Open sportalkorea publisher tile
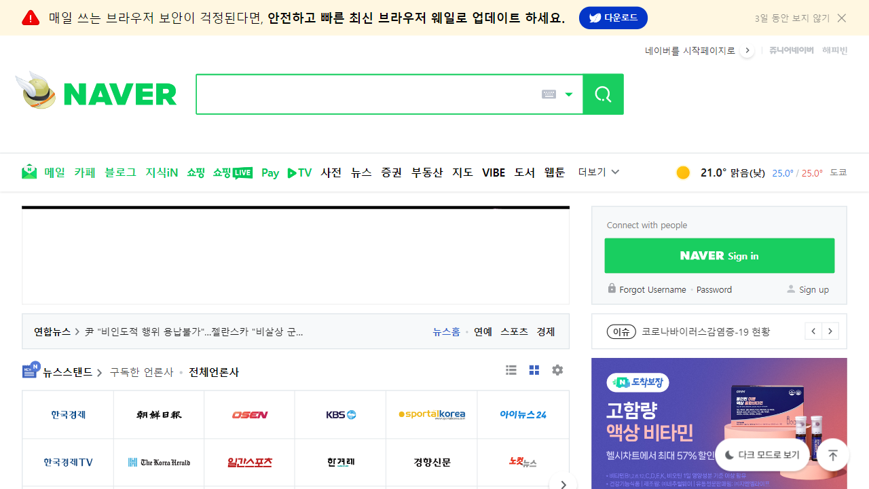This screenshot has width=869, height=489. pos(432,414)
